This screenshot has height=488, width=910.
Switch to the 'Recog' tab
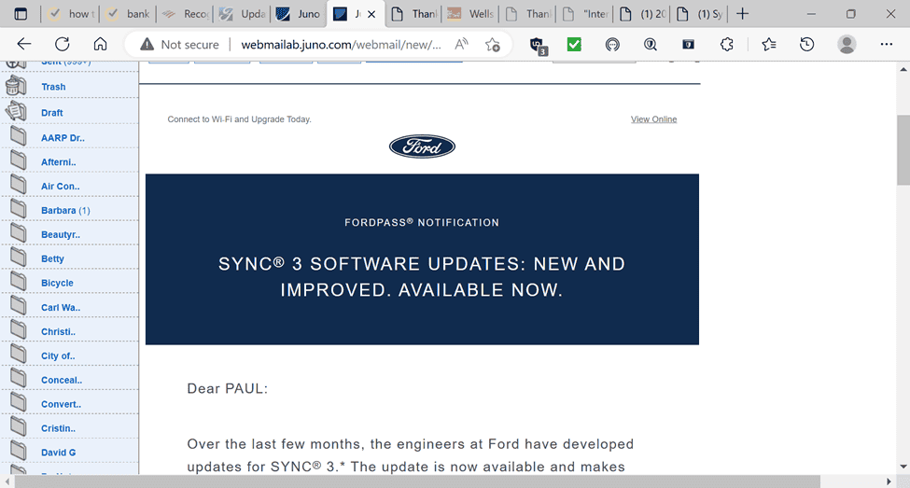point(186,14)
